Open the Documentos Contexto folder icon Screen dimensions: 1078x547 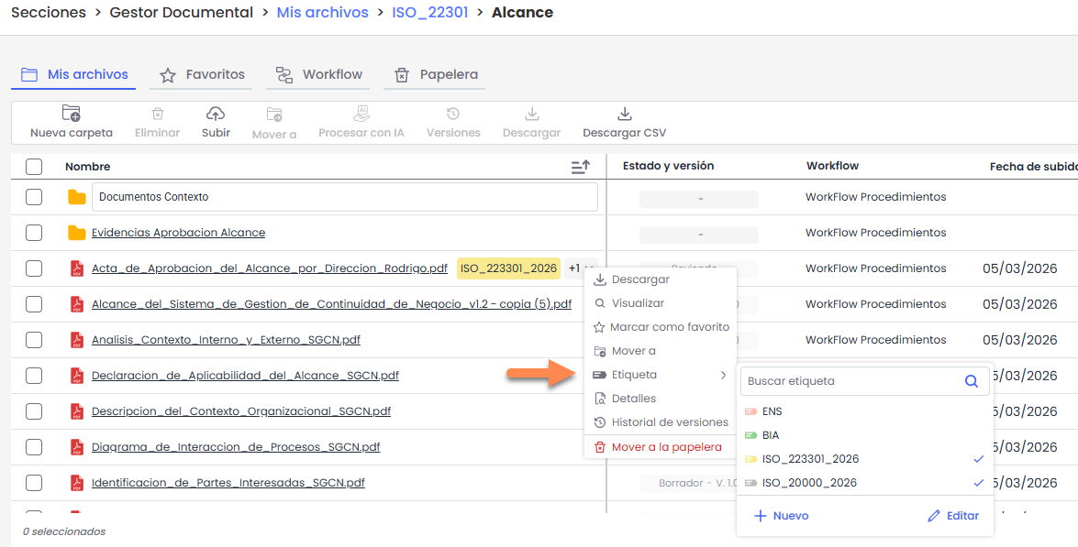click(77, 197)
